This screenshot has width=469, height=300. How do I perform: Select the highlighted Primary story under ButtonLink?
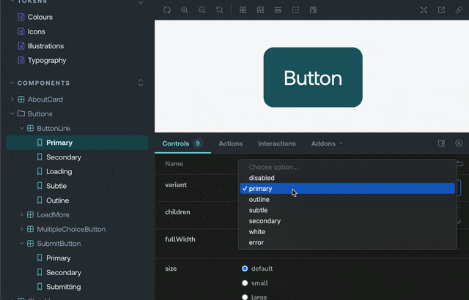coord(77,143)
